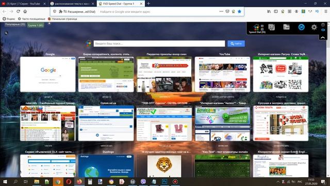Open Yandex browser from the taskbar
Screen dimensions: 330x186
pos(122,181)
